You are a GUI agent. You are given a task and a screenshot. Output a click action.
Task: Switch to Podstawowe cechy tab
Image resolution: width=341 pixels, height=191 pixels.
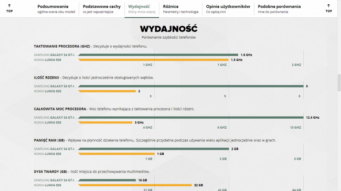[x=102, y=9]
